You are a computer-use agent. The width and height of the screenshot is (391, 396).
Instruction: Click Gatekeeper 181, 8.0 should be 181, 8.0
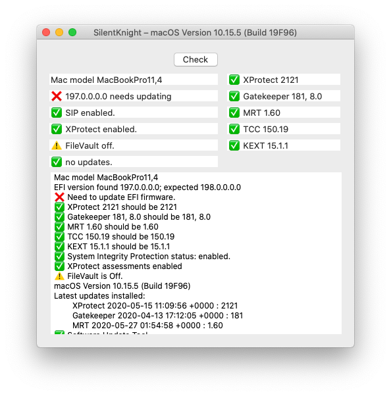[139, 217]
